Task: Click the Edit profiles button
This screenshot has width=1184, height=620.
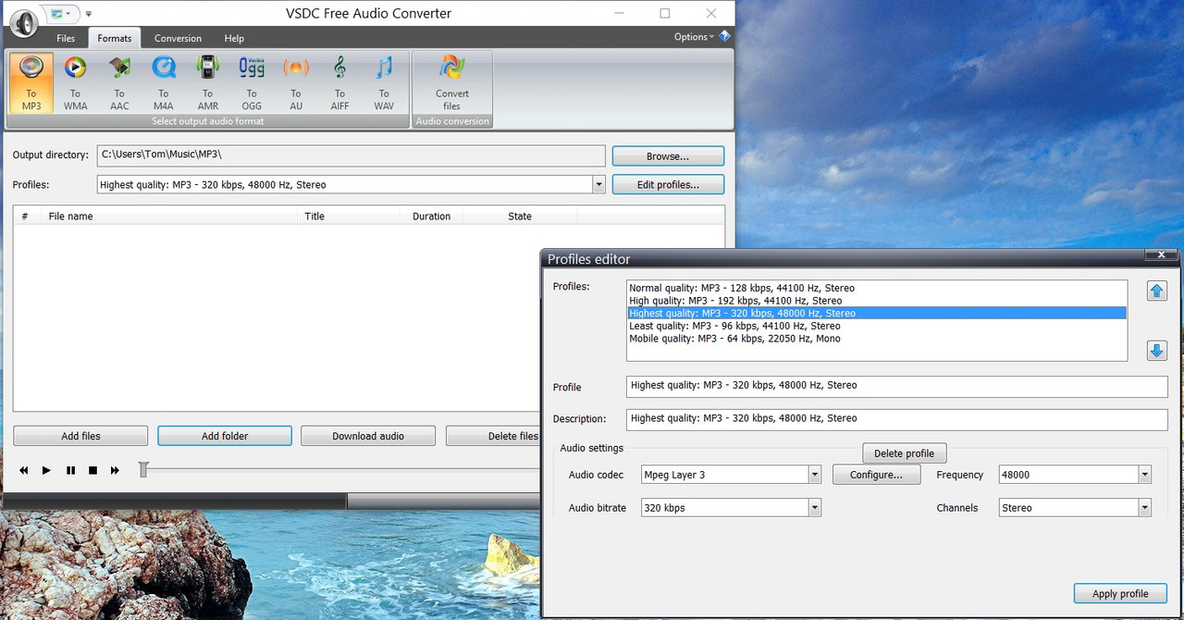Action: pos(668,185)
